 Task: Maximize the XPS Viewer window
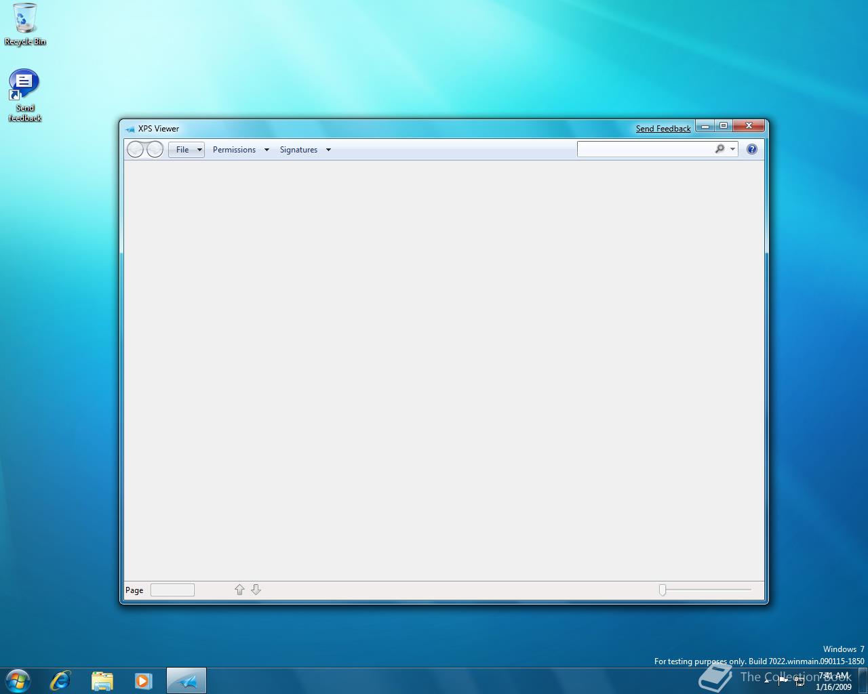tap(724, 125)
